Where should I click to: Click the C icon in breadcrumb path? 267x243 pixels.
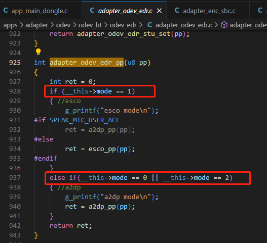149,25
